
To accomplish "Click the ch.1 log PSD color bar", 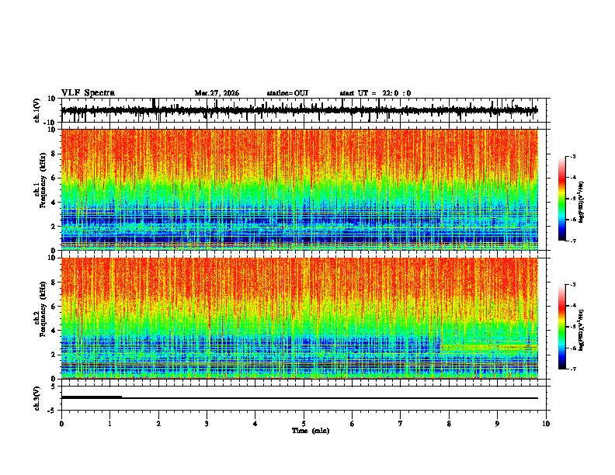I will click(561, 199).
